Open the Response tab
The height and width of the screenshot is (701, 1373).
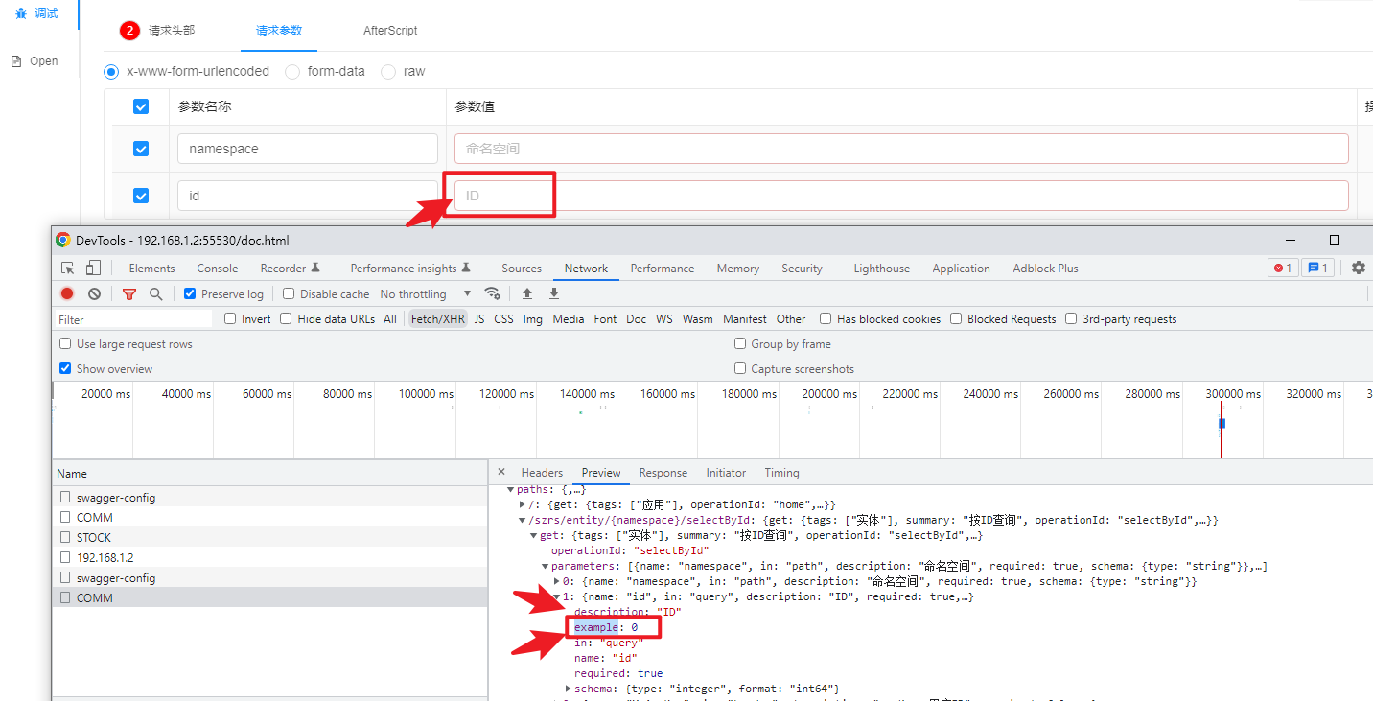pyautogui.click(x=663, y=473)
